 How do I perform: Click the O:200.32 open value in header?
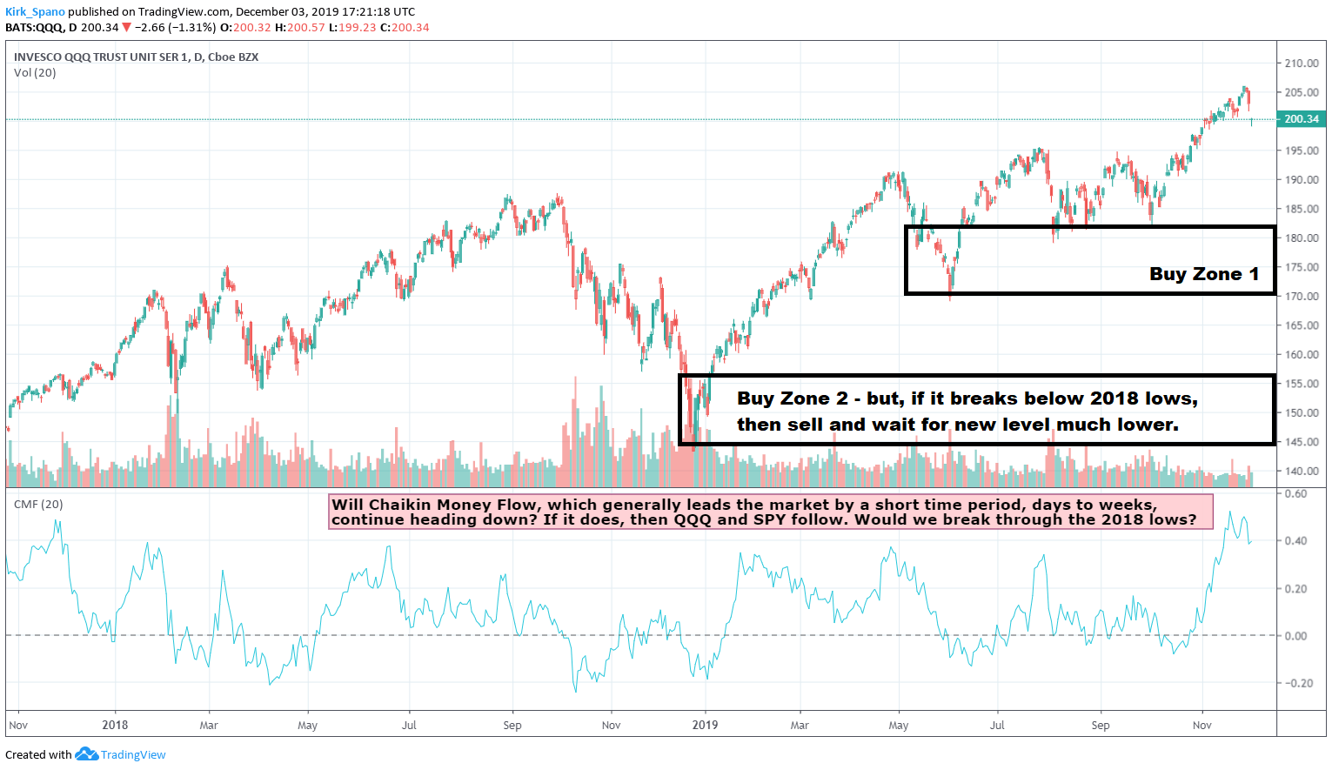point(245,27)
